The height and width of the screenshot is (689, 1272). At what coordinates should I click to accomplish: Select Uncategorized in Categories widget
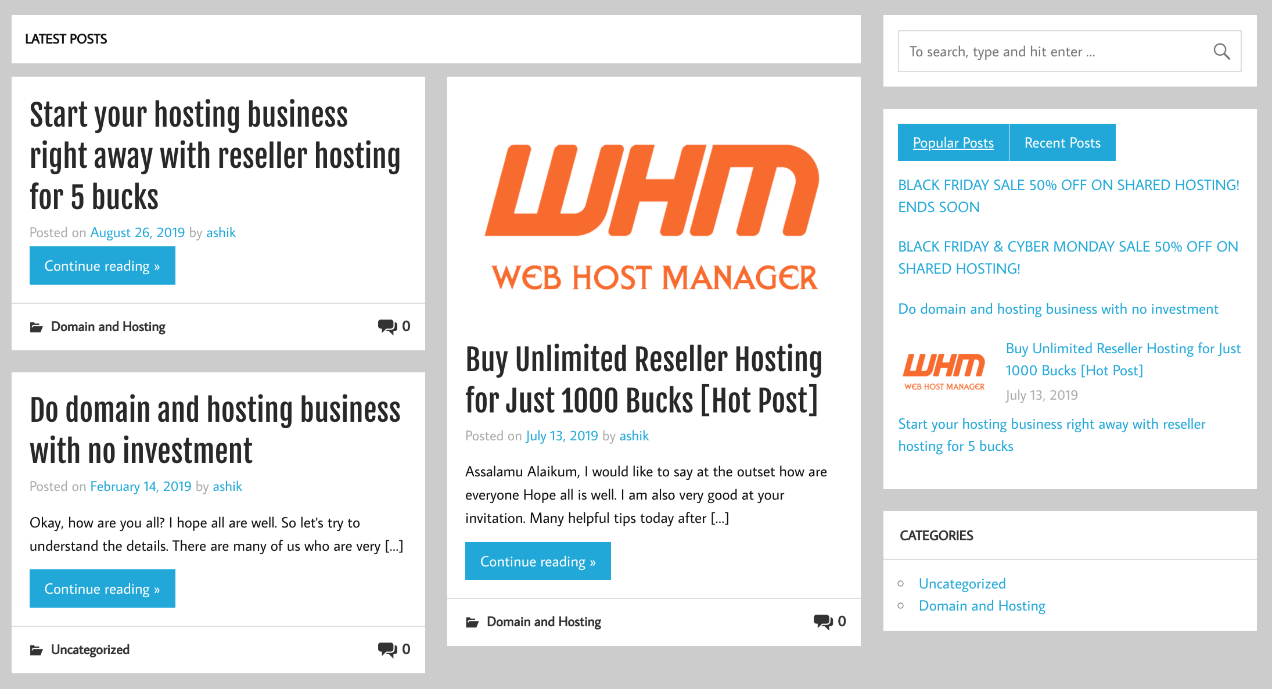[962, 583]
